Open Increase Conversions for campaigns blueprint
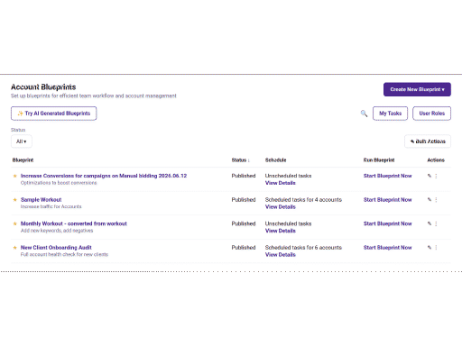The width and height of the screenshot is (462, 346). [104, 176]
